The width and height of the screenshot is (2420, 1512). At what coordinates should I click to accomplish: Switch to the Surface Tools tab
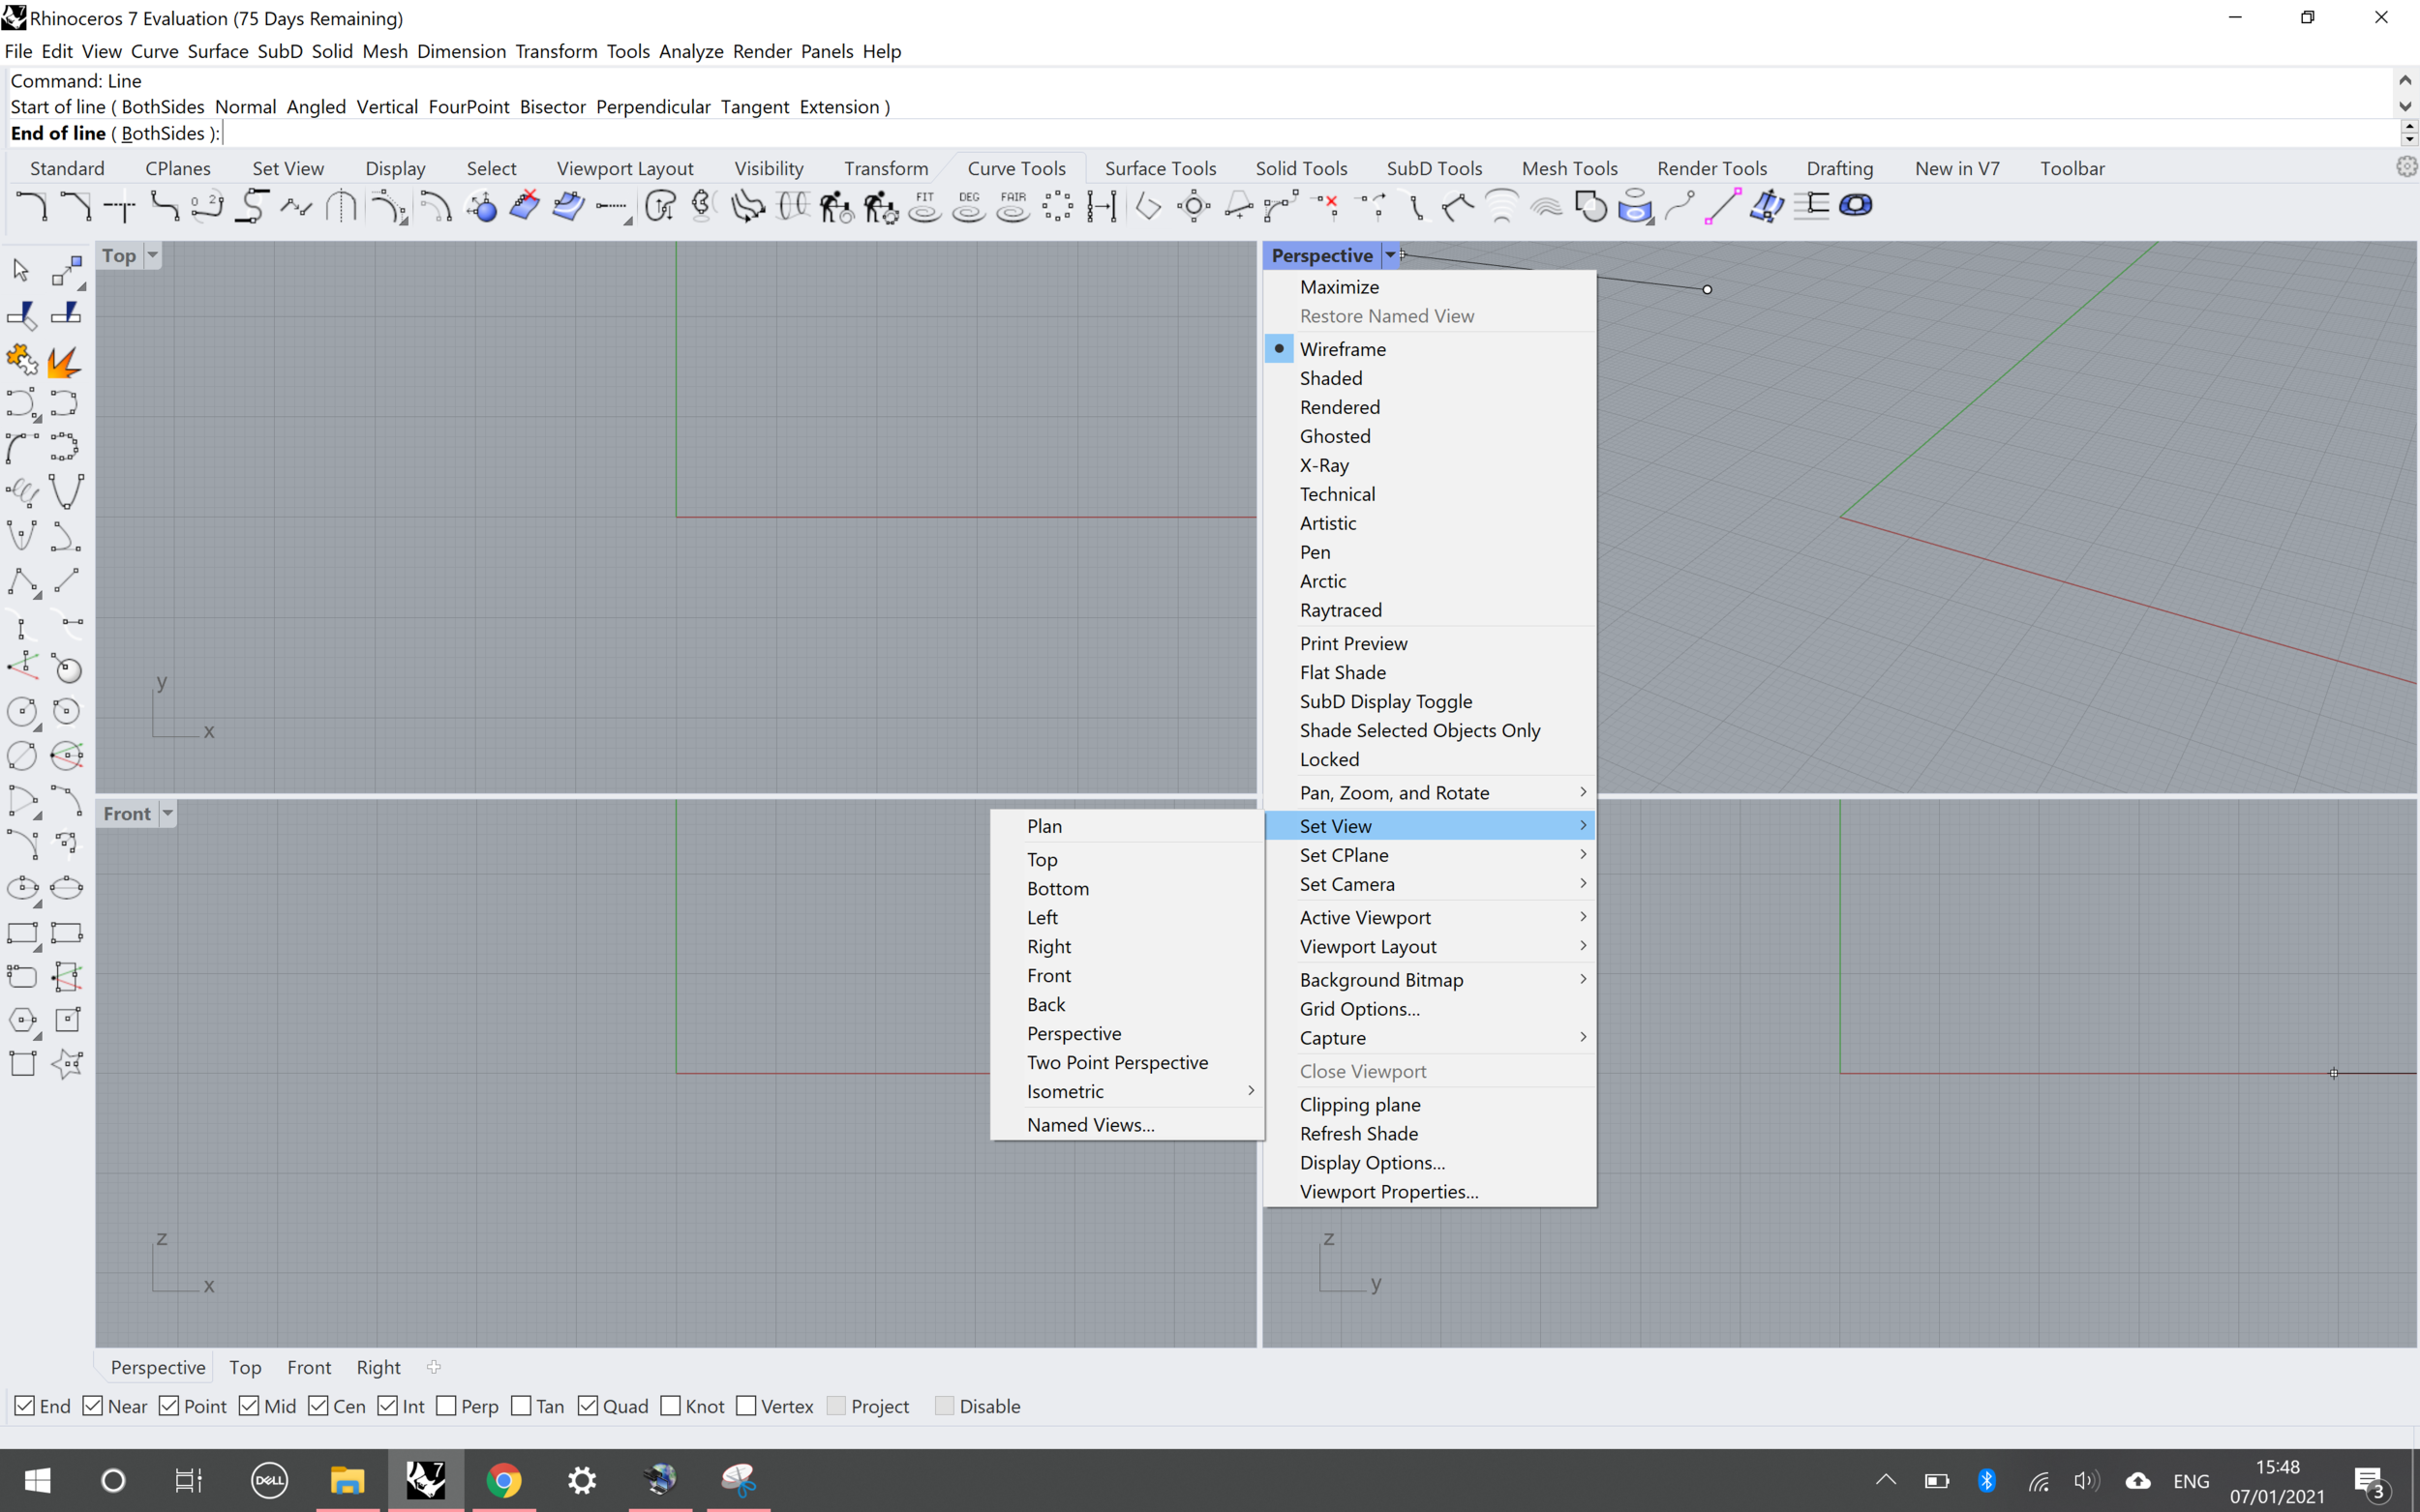(1161, 168)
